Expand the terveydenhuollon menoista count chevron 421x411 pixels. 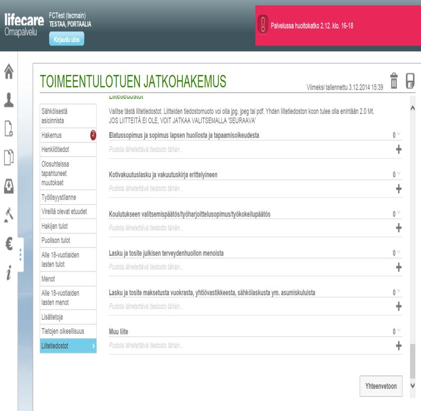pos(399,251)
